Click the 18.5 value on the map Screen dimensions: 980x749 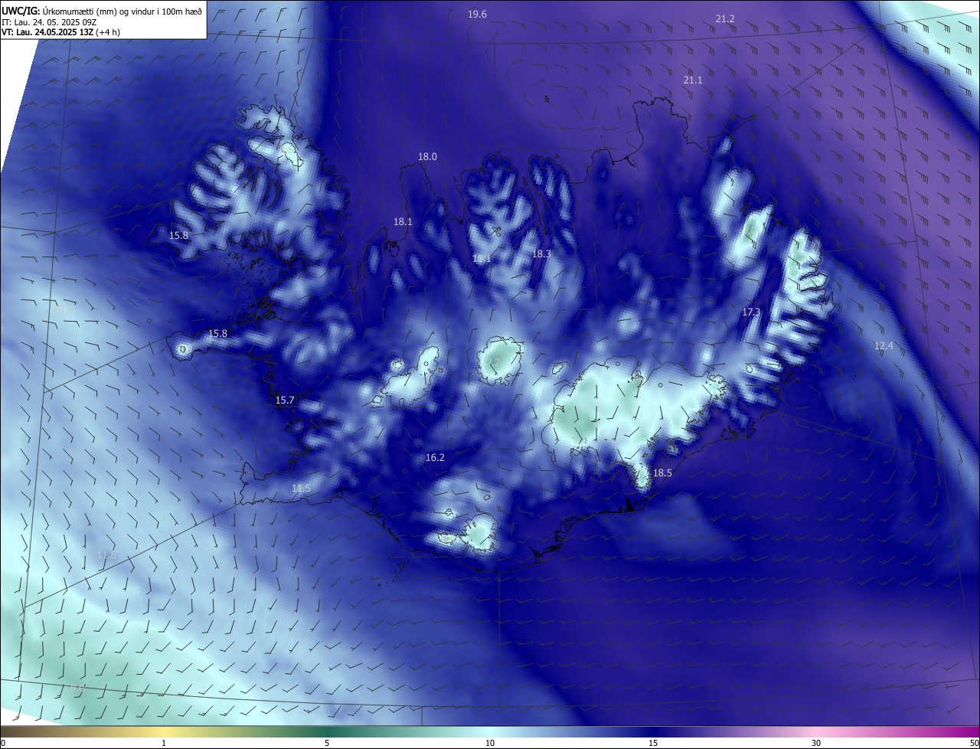coord(662,473)
